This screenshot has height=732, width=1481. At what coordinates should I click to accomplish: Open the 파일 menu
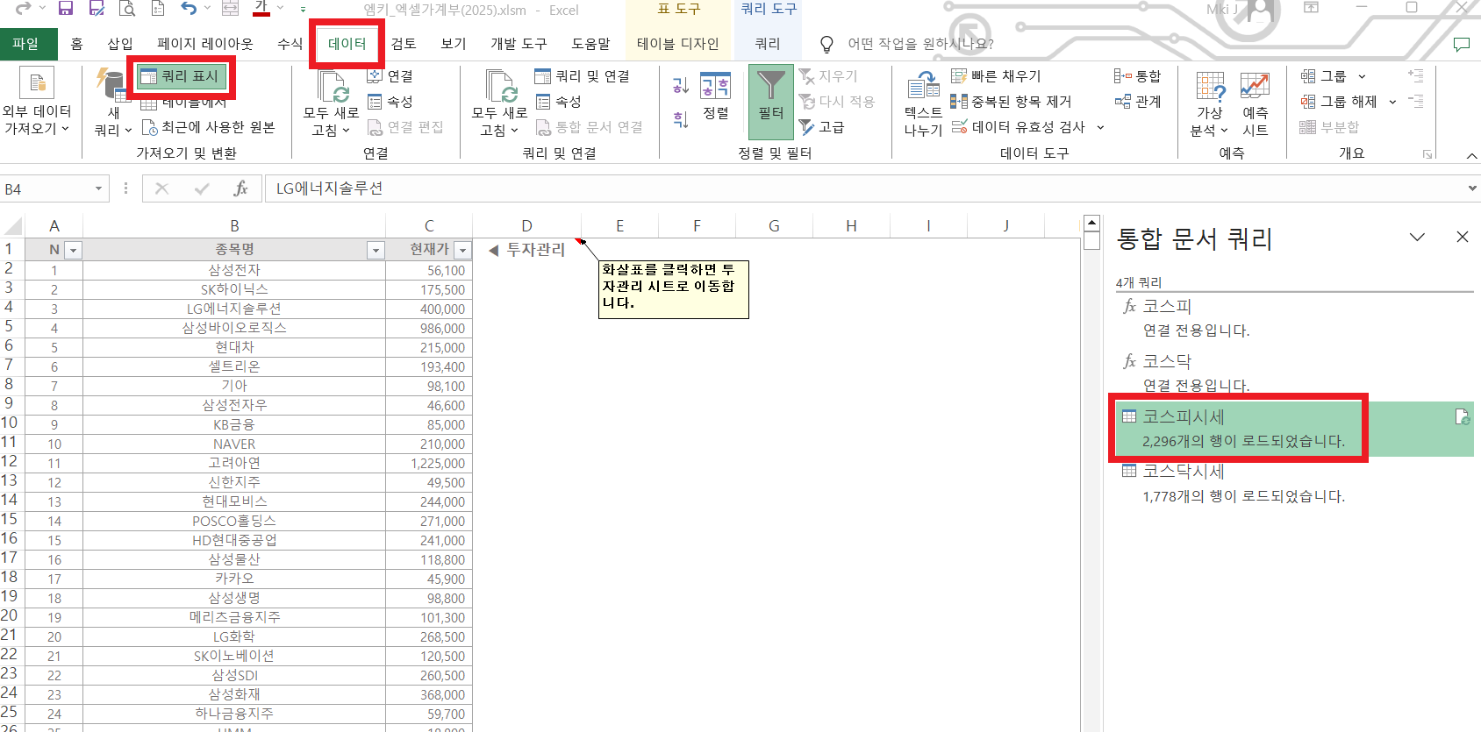[26, 44]
